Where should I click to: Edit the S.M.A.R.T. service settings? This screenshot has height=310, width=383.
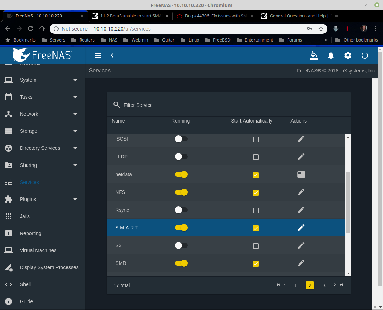[x=301, y=228]
